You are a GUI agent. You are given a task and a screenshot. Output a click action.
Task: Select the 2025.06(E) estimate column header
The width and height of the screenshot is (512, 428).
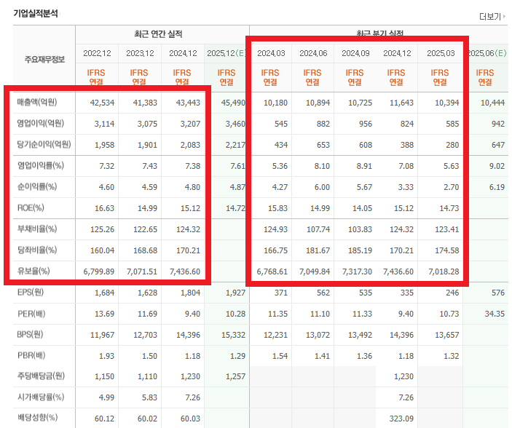(x=487, y=53)
